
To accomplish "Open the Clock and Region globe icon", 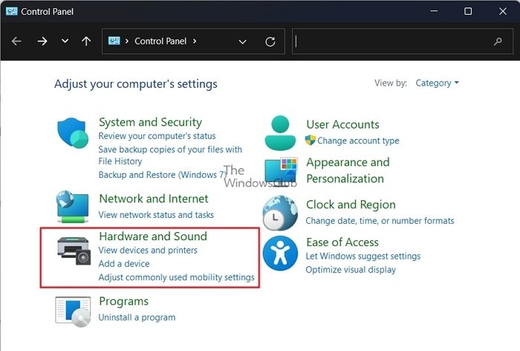I will (280, 213).
